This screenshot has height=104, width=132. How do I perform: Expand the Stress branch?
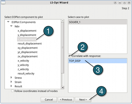(11, 77)
